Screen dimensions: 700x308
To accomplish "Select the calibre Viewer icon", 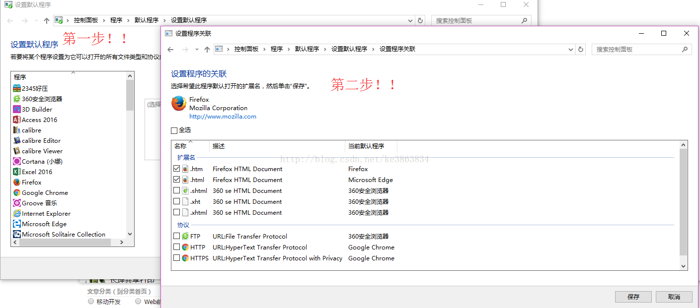I will click(x=17, y=151).
